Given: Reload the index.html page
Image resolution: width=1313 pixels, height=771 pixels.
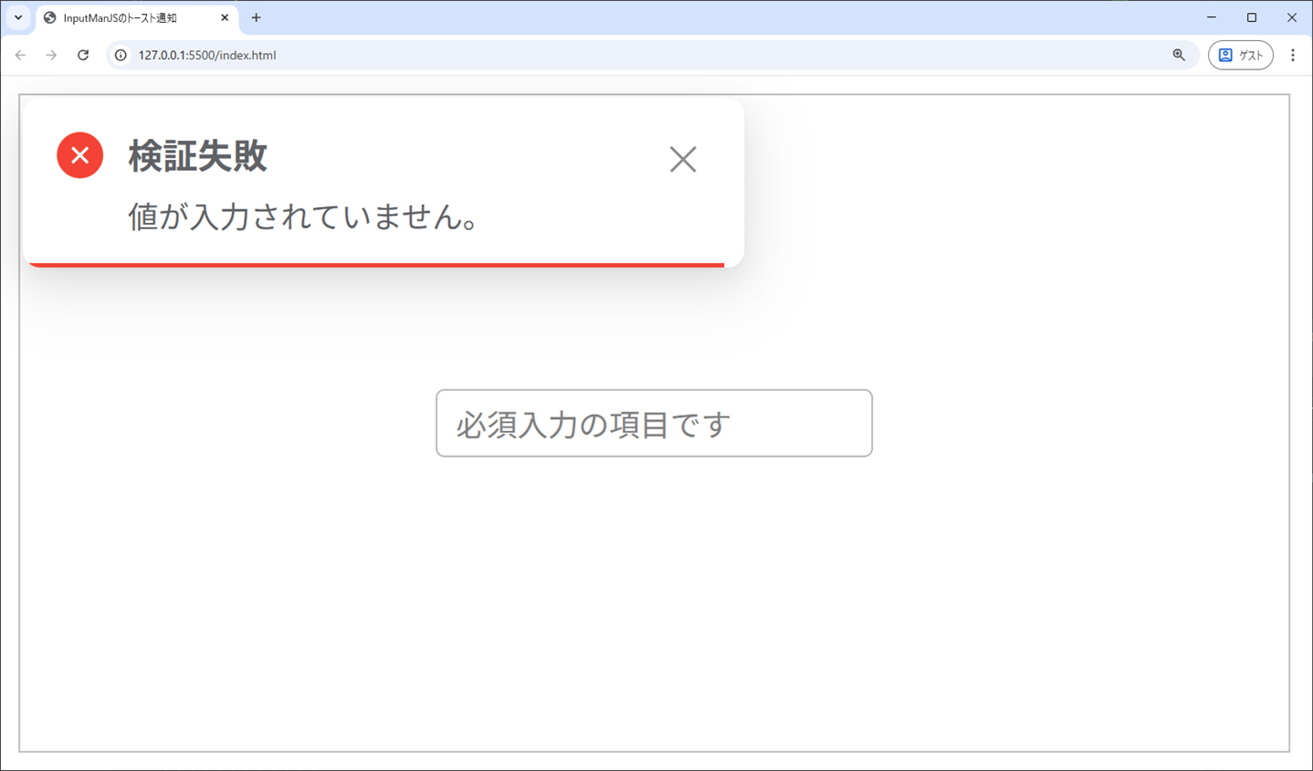Looking at the screenshot, I should [x=83, y=55].
